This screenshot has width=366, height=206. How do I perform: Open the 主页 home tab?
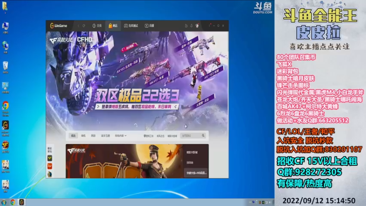point(97,26)
